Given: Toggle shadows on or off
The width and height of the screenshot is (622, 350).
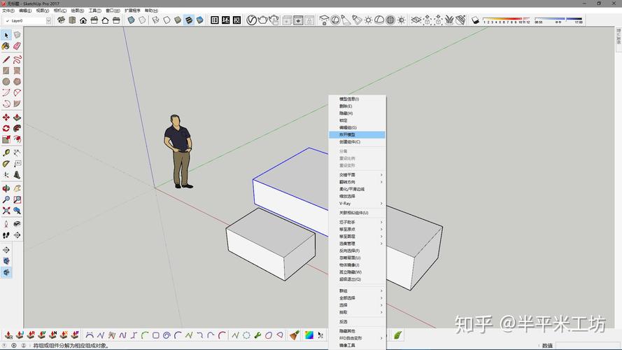Looking at the screenshot, I should (474, 20).
